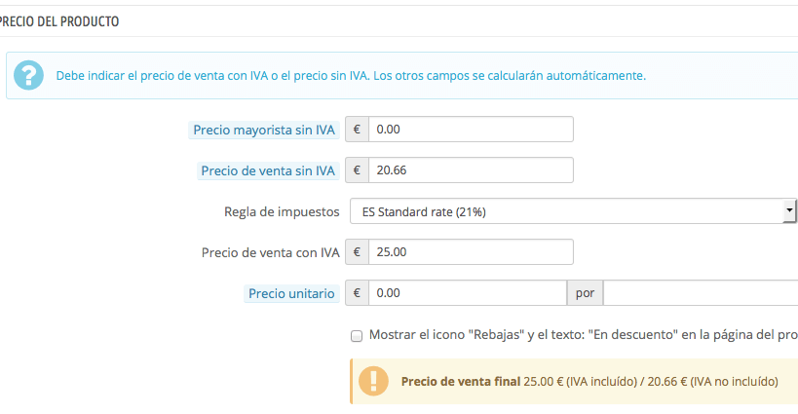The width and height of the screenshot is (798, 414).
Task: Click the Precio unitario amount field
Action: (x=468, y=293)
